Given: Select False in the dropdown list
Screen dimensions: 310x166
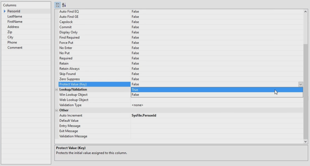Looking at the screenshot, I should pyautogui.click(x=217, y=95).
